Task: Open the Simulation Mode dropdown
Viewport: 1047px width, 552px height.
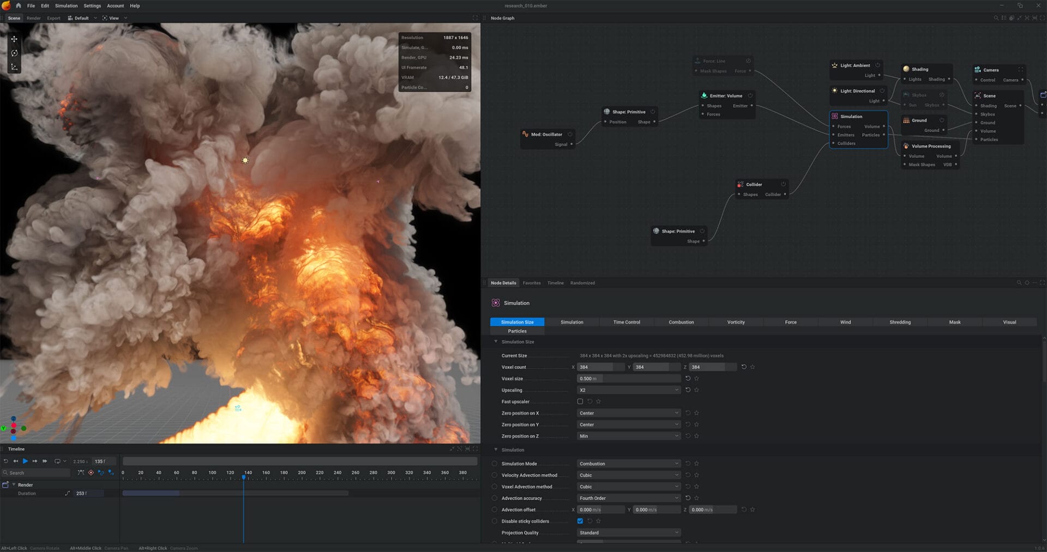Action: (629, 464)
